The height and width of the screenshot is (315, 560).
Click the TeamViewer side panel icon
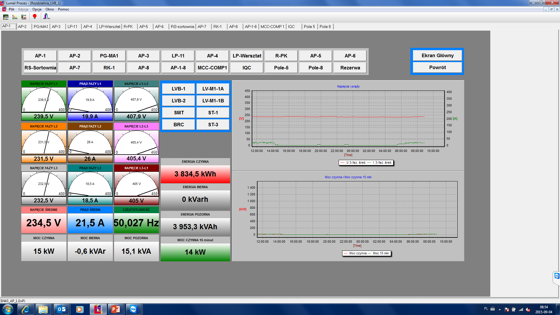[556, 276]
